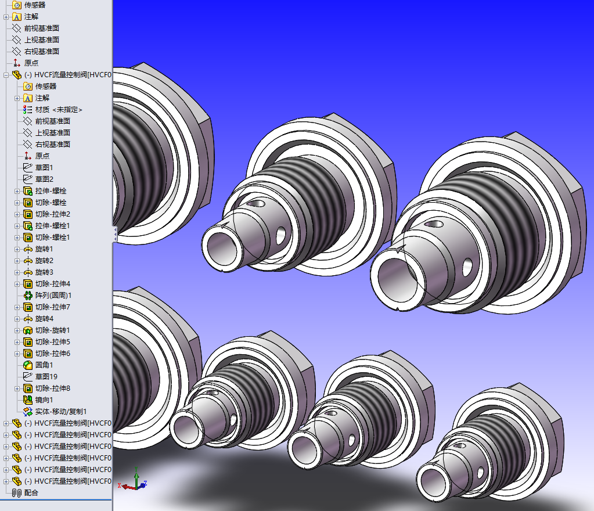Select the assembly-level 注解 label

click(x=31, y=17)
